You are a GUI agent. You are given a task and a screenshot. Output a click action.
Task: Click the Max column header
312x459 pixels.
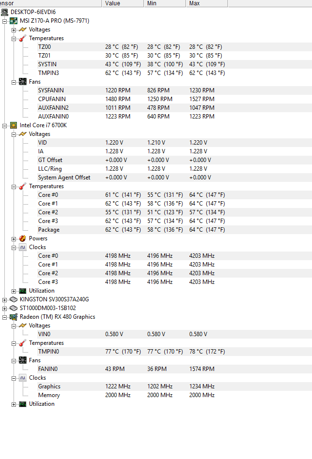(x=207, y=3)
